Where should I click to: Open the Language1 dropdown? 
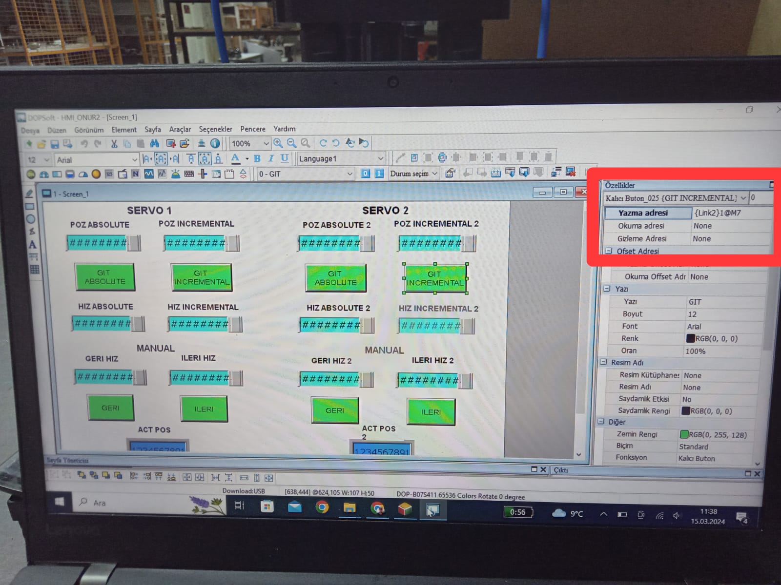click(x=381, y=158)
